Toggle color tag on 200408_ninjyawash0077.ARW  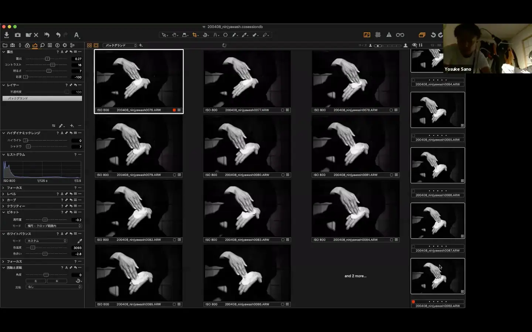[x=283, y=110]
